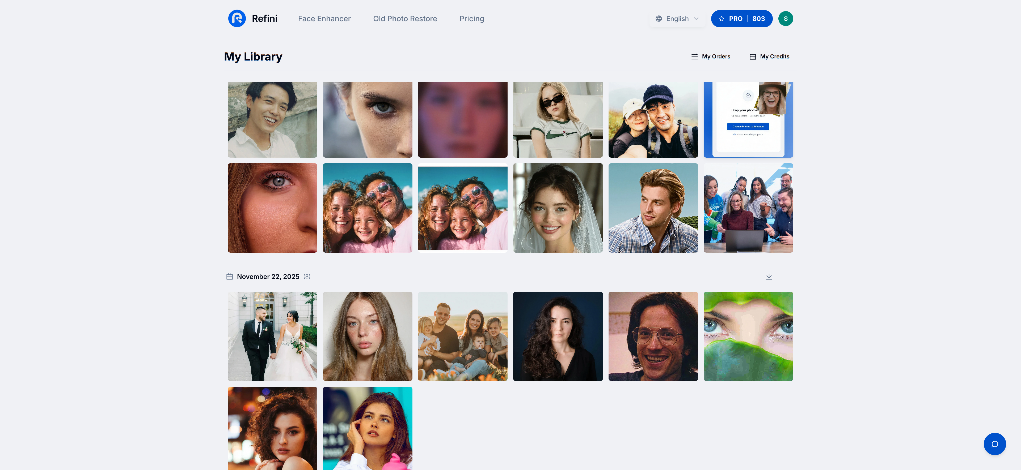Select the Face Enhancer menu item
This screenshot has height=470, width=1021.
point(324,18)
